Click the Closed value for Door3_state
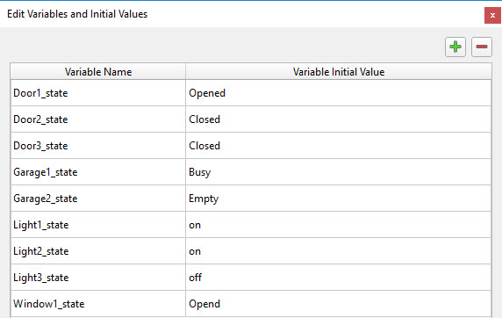502x318 pixels. coord(339,146)
